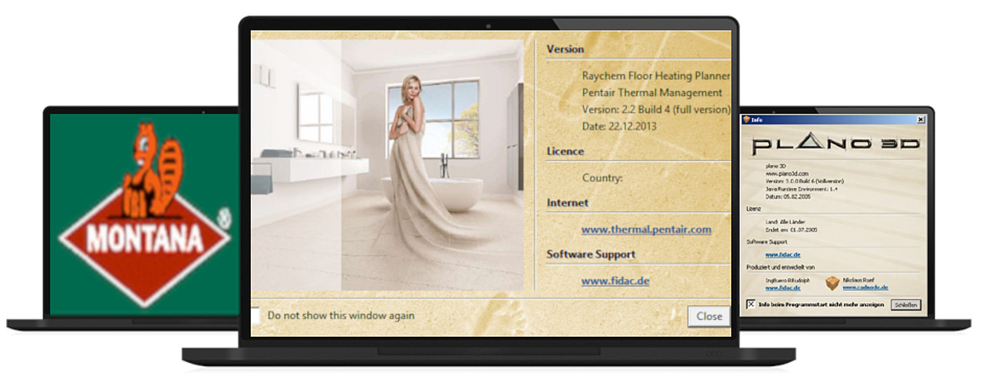Click the Schließen button in plano Info window
Image resolution: width=982 pixels, height=389 pixels.
point(906,305)
